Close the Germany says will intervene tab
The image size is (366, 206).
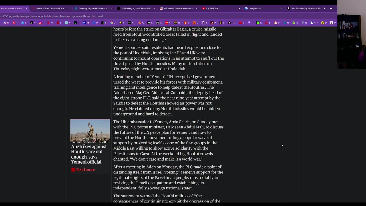click(x=112, y=9)
